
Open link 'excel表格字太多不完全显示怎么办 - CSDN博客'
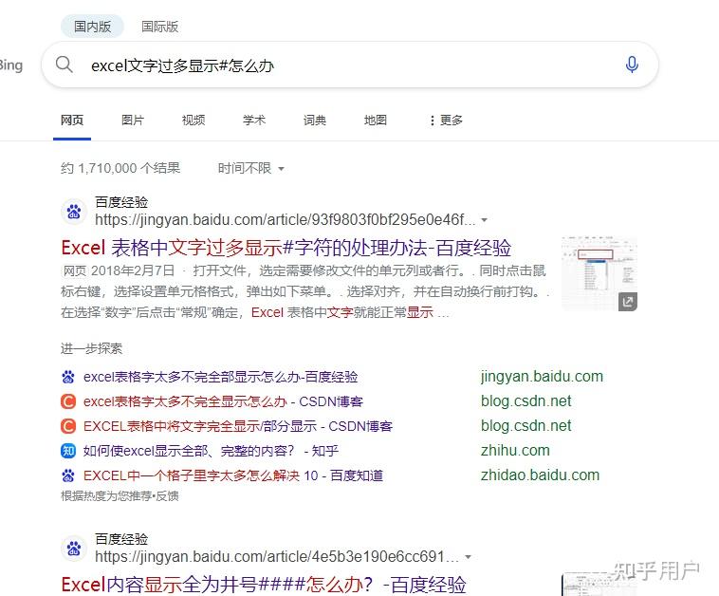[x=223, y=401]
